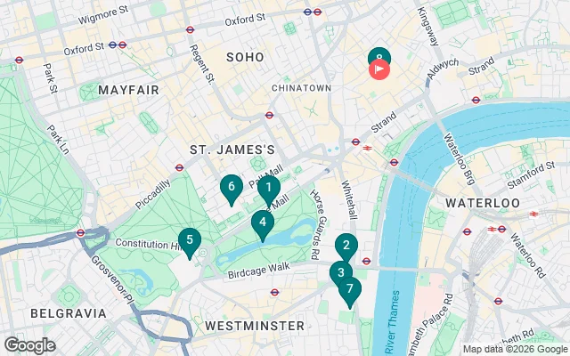
Task: Select the tube station icon near Chinatown
Action: point(269,115)
